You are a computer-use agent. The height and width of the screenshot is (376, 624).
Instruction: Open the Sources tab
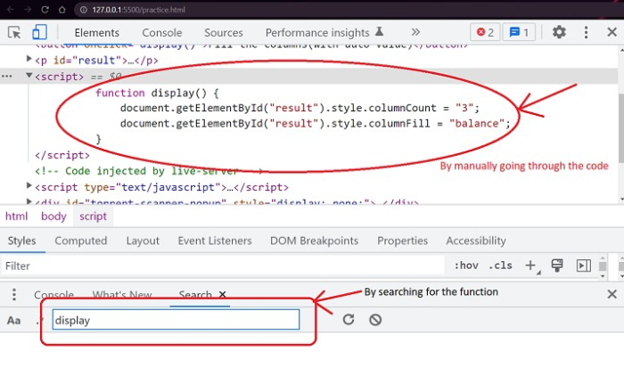coord(223,33)
